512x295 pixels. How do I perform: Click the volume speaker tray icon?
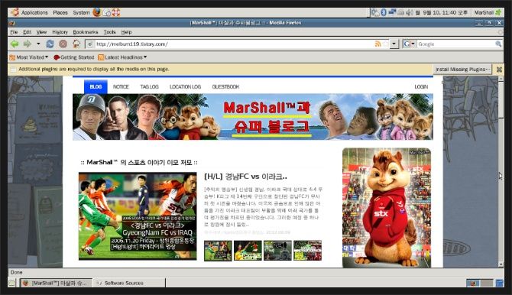click(x=410, y=12)
